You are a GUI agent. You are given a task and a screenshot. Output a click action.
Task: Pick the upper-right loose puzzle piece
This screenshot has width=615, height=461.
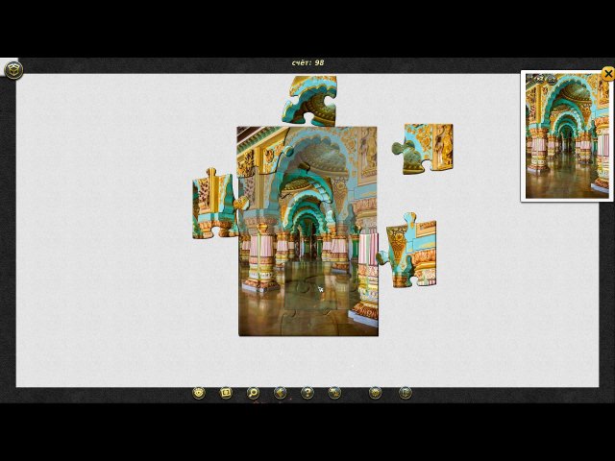coord(426,148)
